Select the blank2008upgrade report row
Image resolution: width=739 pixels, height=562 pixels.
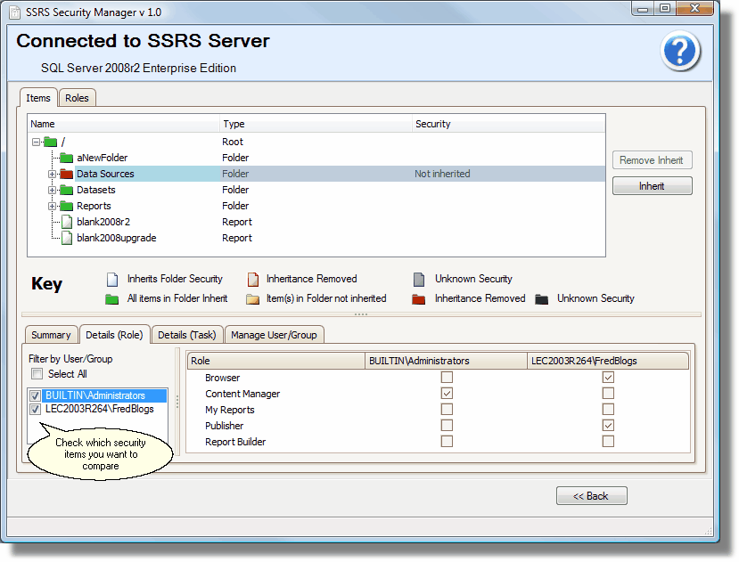316,238
